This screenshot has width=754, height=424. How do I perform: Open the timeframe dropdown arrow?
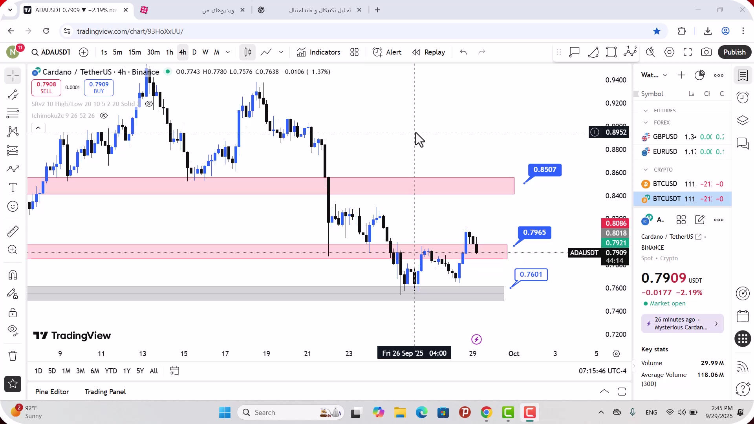tap(228, 52)
